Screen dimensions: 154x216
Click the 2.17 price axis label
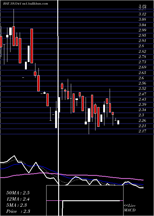pos(142,131)
